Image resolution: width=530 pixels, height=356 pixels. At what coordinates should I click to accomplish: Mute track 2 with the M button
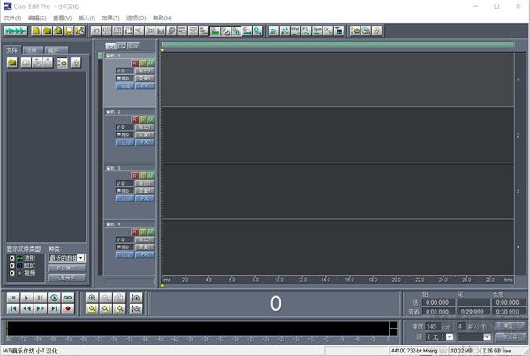tap(150, 119)
